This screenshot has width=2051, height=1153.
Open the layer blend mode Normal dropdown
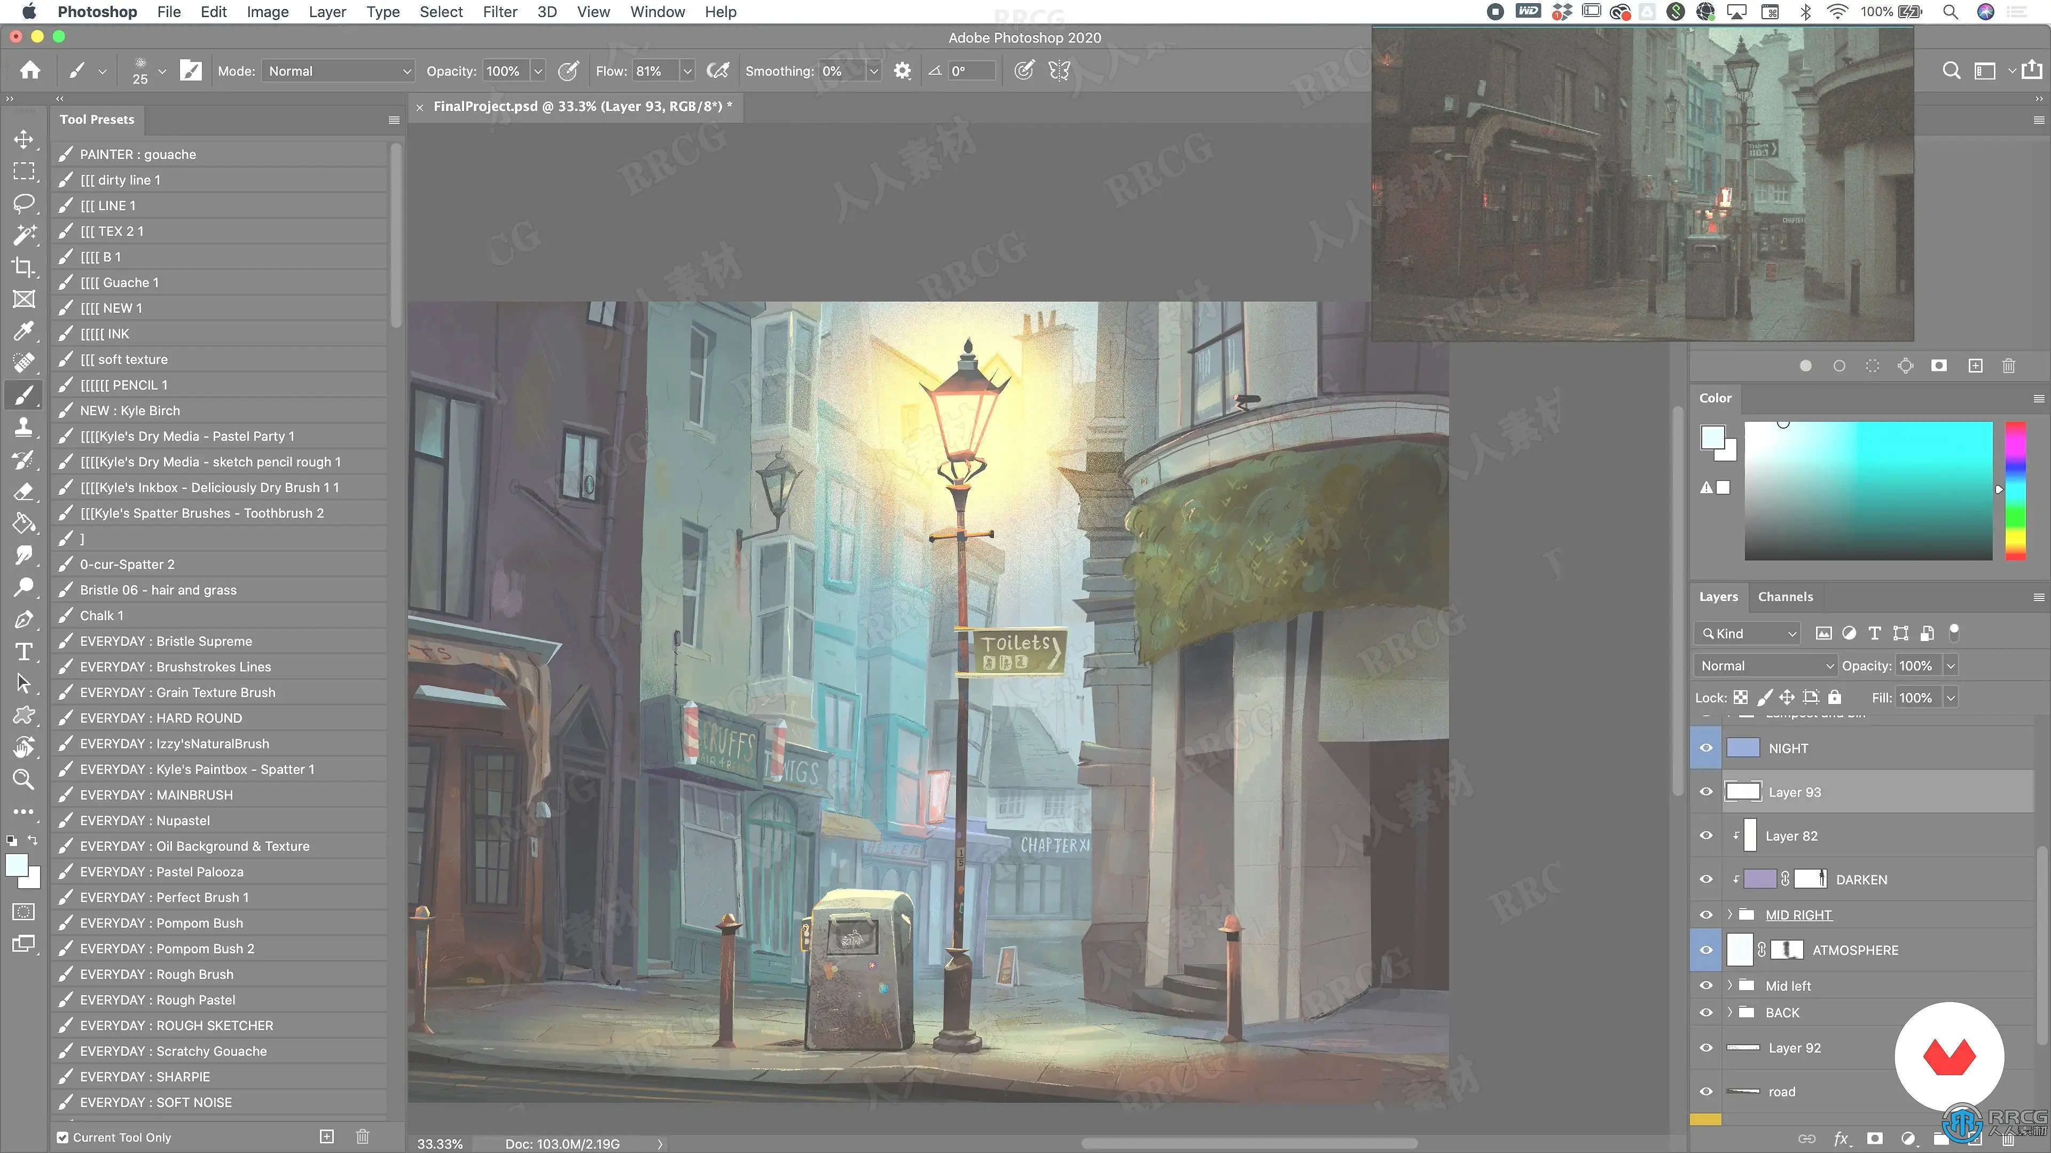[1765, 665]
